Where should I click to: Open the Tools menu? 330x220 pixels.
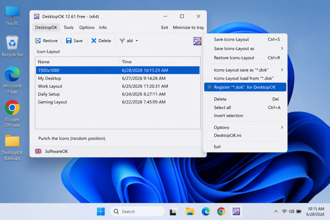click(x=68, y=27)
